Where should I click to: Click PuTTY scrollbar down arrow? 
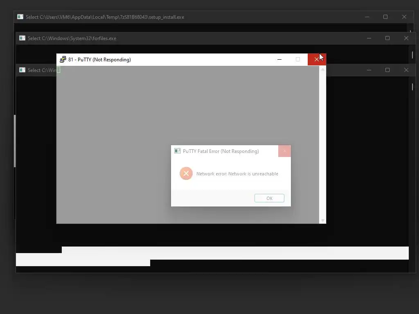tap(323, 220)
